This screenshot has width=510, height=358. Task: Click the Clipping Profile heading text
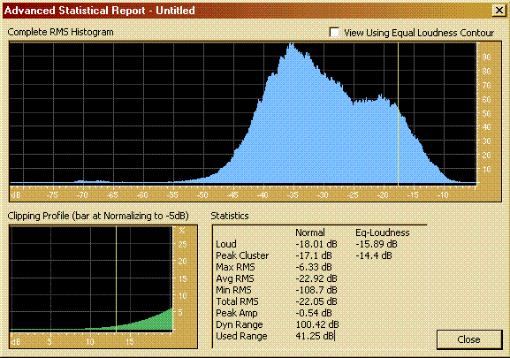coord(98,216)
